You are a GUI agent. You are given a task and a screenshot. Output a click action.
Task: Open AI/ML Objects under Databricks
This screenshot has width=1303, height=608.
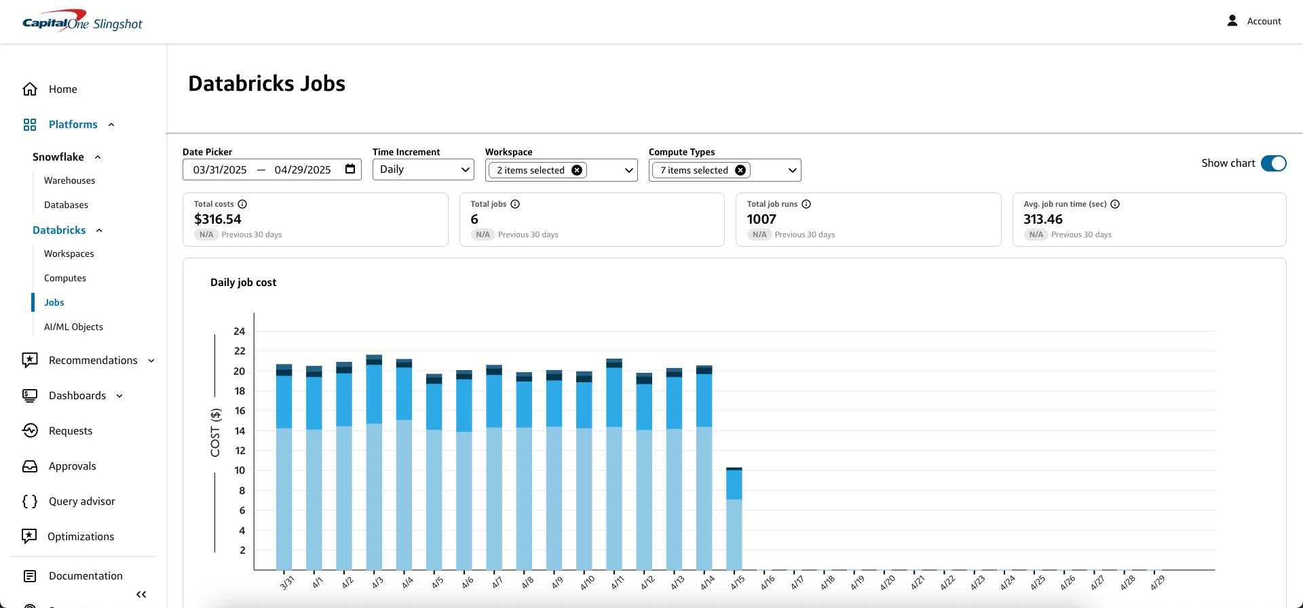tap(73, 327)
